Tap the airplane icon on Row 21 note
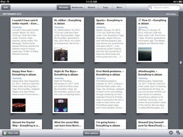 (x=140, y=20)
